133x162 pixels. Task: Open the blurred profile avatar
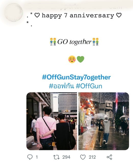pos(14,12)
